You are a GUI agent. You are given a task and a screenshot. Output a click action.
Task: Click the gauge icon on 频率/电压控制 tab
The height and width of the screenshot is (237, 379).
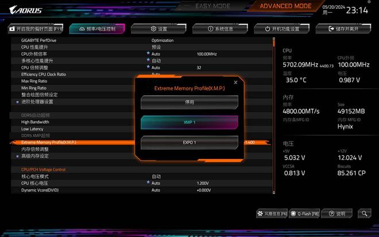pos(82,29)
